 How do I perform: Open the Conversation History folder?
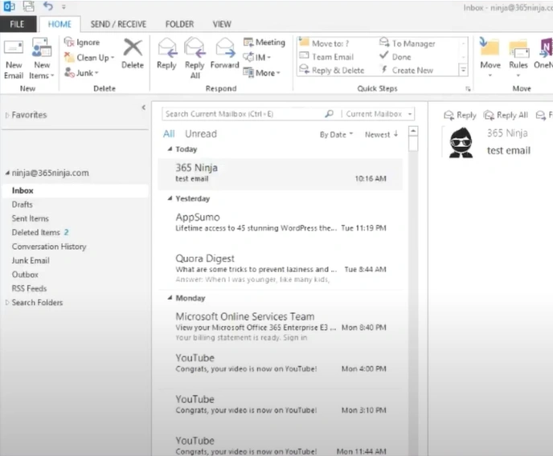pyautogui.click(x=49, y=246)
